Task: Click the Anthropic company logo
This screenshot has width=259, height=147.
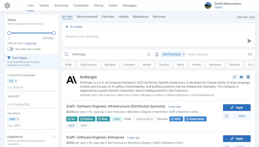Action: tap(71, 80)
